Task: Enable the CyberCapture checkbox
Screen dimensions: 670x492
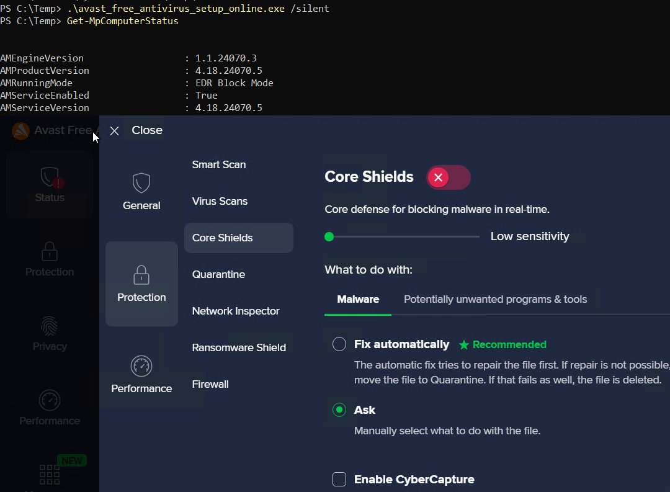Action: point(339,479)
